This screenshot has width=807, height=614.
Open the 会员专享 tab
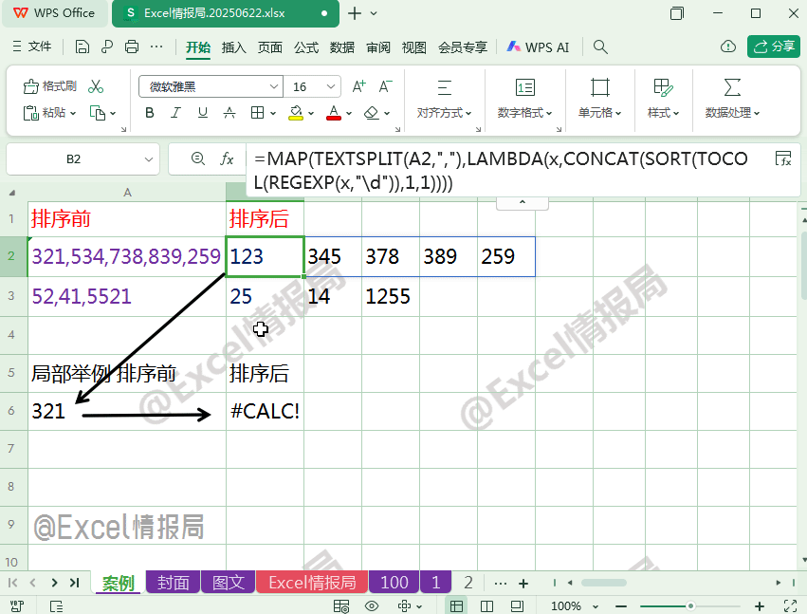point(463,47)
